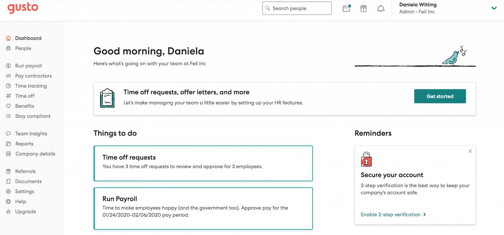Click chevron beside Enable 2-step verification

425,215
